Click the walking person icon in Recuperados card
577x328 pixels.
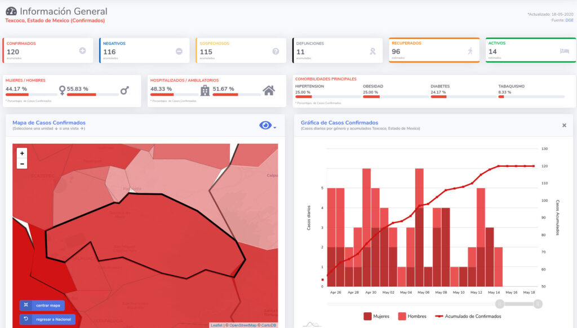470,51
